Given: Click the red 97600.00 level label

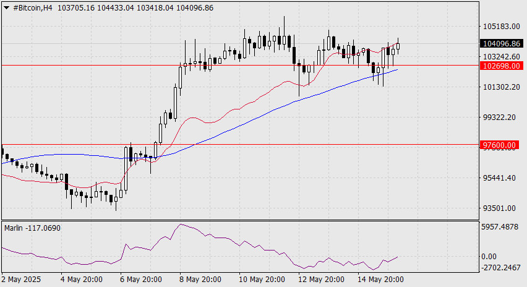Looking at the screenshot, I should point(499,145).
